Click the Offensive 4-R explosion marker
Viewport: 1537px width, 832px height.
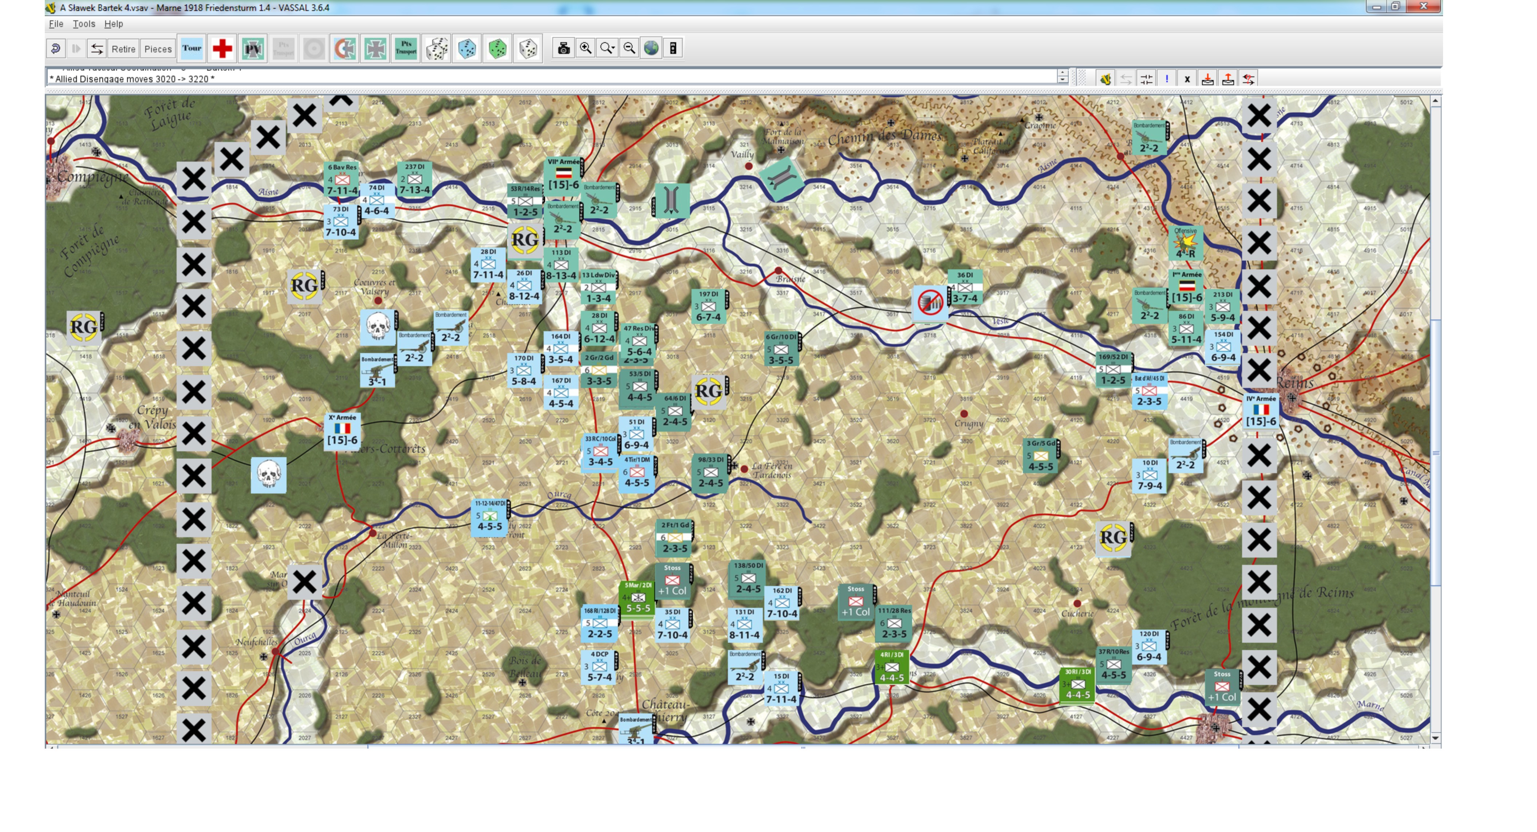(x=1186, y=243)
